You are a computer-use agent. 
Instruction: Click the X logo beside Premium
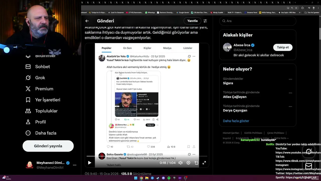click(28, 89)
